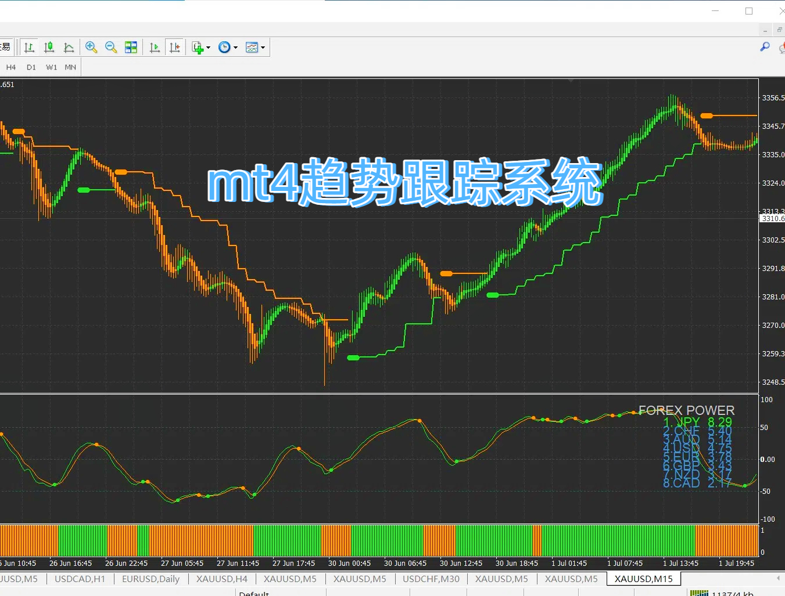The height and width of the screenshot is (596, 785).
Task: Select the H4 timeframe
Action: click(11, 67)
